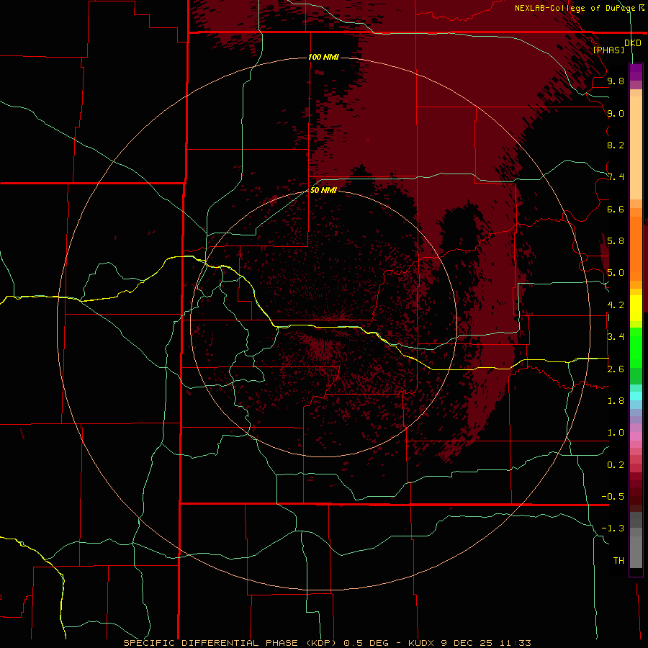Click the 11:33 timestamp

coord(515,643)
